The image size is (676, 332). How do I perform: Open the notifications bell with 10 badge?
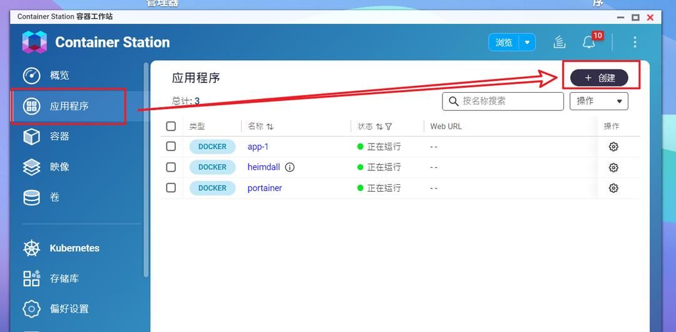pyautogui.click(x=590, y=42)
